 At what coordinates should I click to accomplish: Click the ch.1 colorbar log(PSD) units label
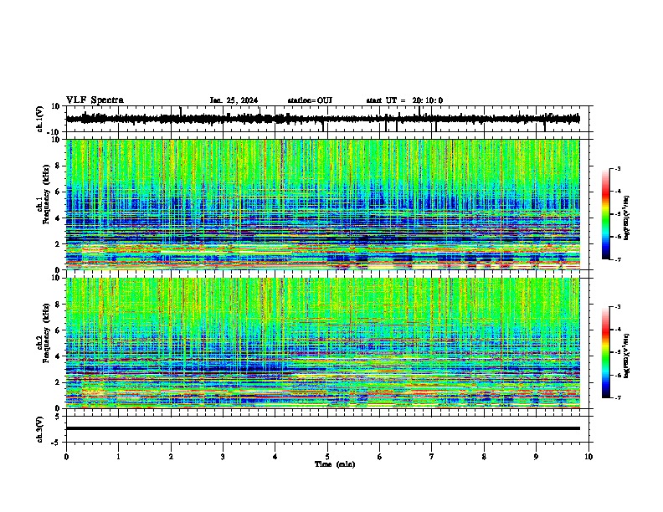point(627,218)
